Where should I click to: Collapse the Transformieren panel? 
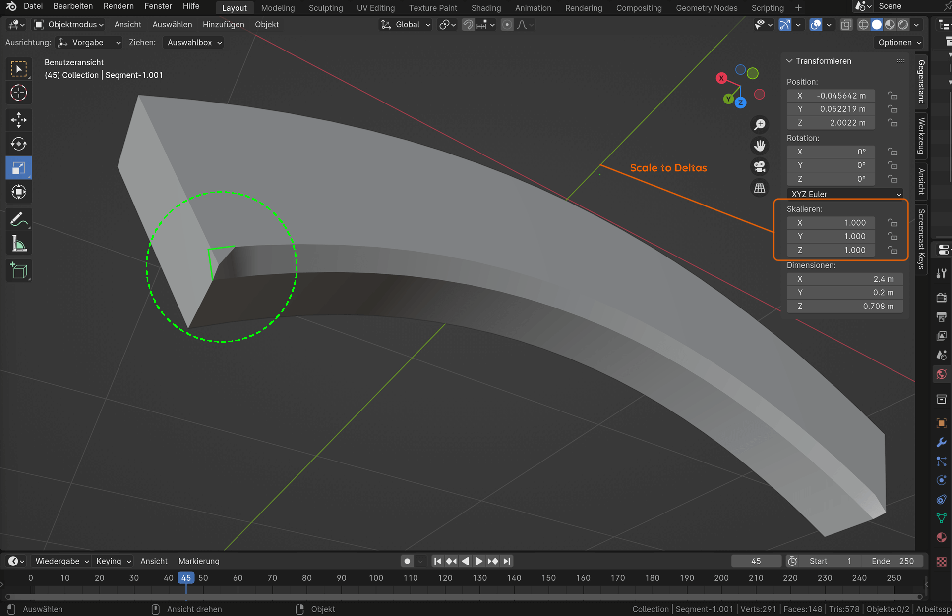coord(789,61)
